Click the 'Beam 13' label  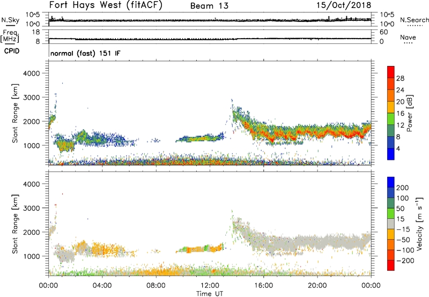click(209, 6)
